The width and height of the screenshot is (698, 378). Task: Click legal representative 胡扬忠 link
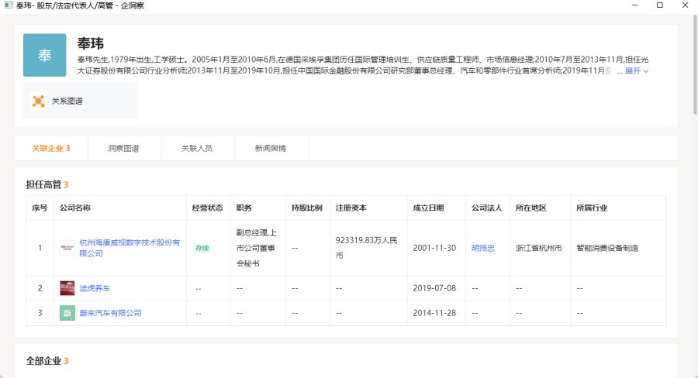pos(483,248)
